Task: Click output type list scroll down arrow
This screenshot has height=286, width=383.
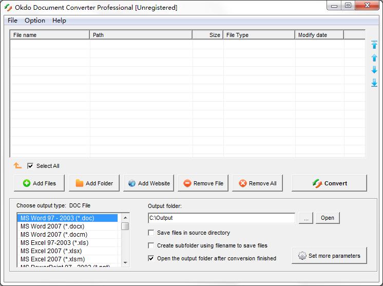Action: tap(125, 263)
